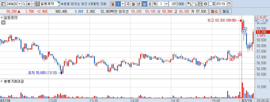Expand the daily period dropdown arrow
This screenshot has width=270, height=102.
click(x=123, y=4)
